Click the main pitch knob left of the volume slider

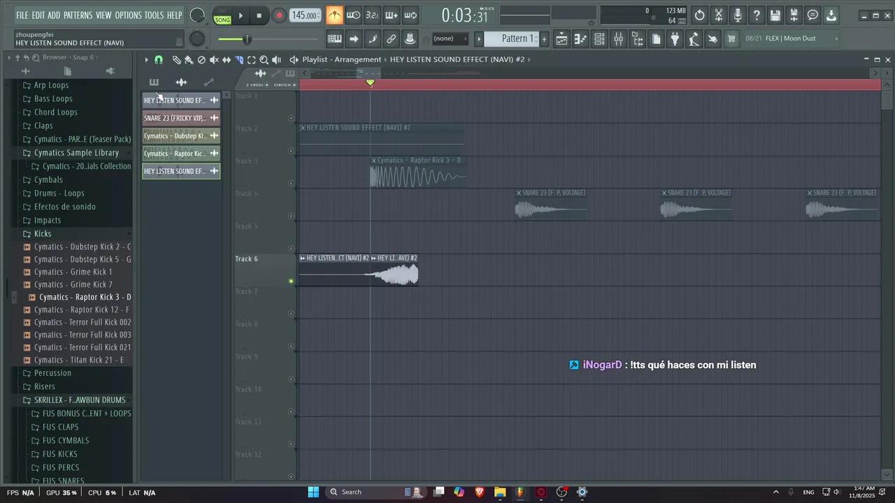(197, 39)
